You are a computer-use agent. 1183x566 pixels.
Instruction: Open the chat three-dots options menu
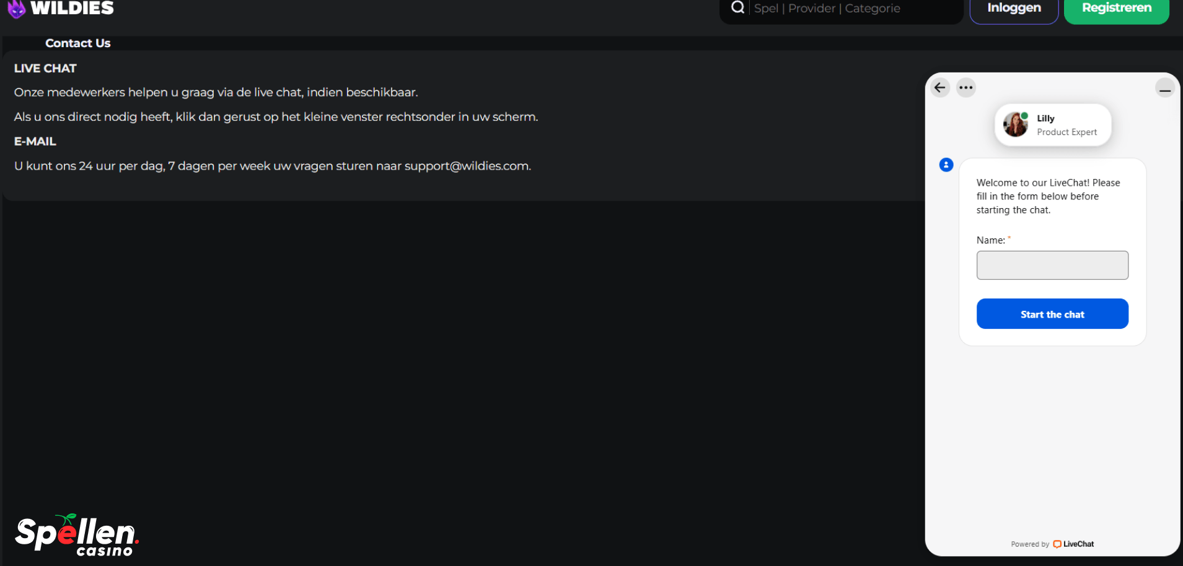pyautogui.click(x=965, y=87)
